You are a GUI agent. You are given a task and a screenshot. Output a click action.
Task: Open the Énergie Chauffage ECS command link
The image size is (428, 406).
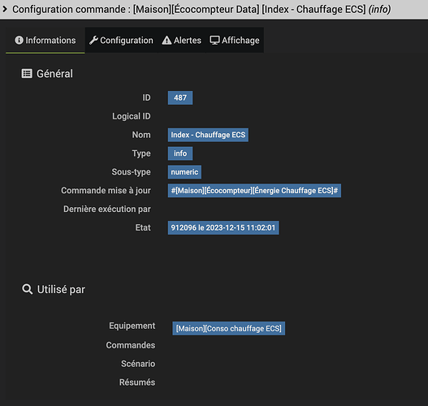pos(254,191)
